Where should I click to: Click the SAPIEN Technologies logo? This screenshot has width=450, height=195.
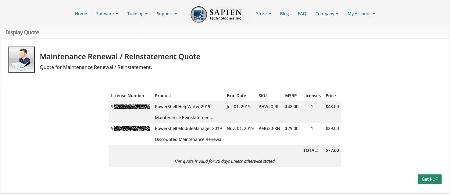(x=217, y=14)
